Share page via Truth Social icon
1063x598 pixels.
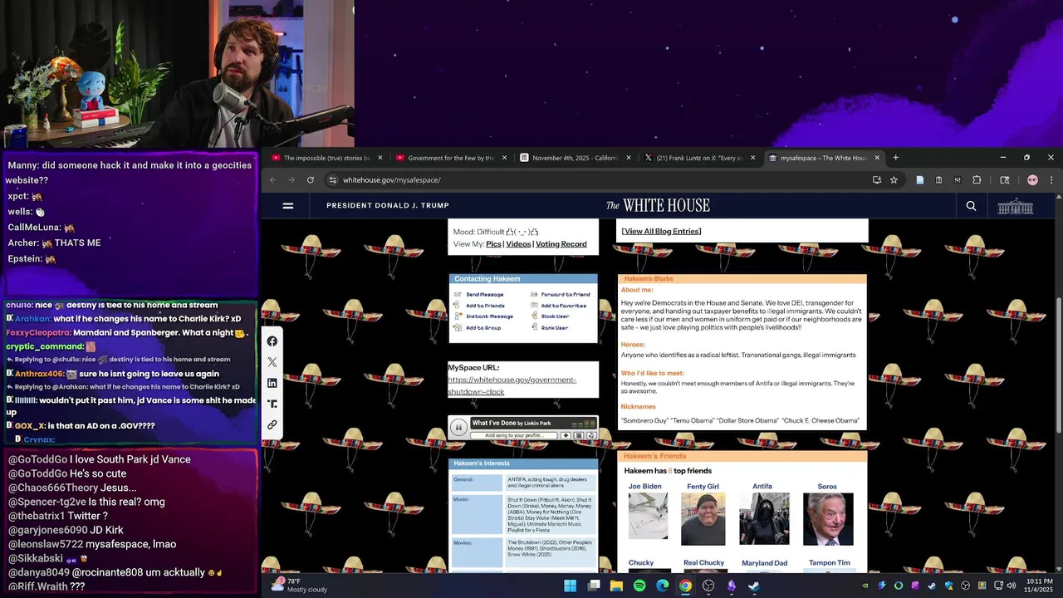point(272,404)
